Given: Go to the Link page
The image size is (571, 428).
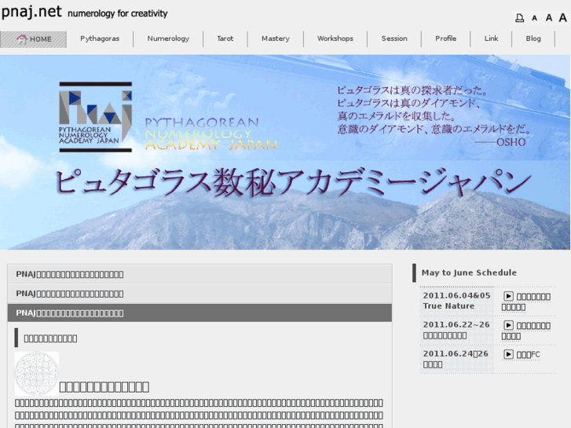Looking at the screenshot, I should coord(491,38).
